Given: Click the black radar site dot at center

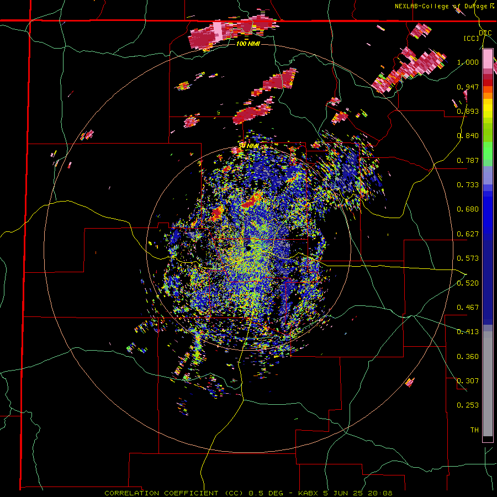Looking at the screenshot, I should click(x=248, y=248).
